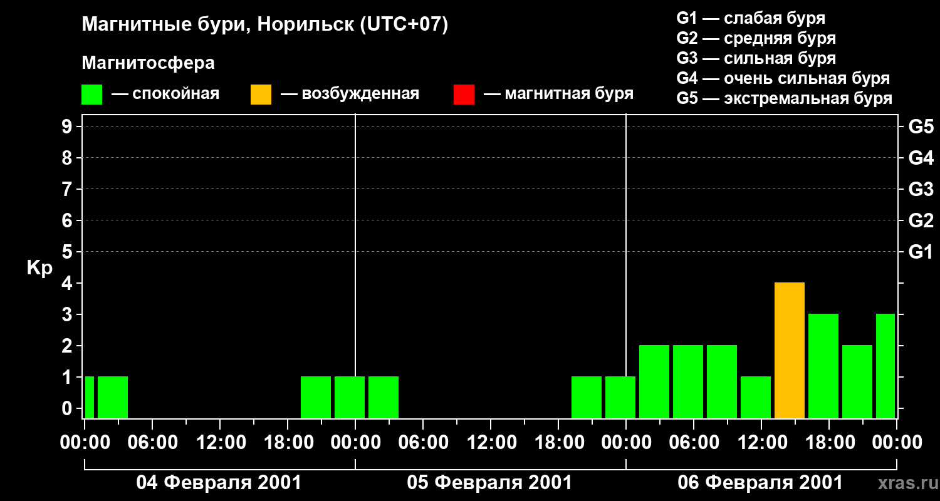Click the G5 label on the right axis
Image resolution: width=940 pixels, height=501 pixels.
tap(921, 127)
